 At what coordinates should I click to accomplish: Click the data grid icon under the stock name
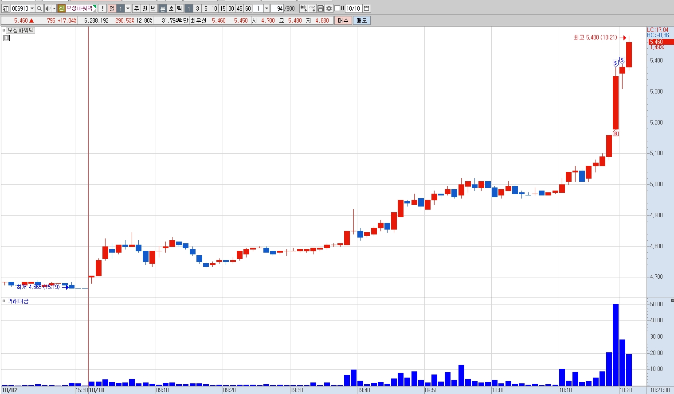pyautogui.click(x=7, y=38)
